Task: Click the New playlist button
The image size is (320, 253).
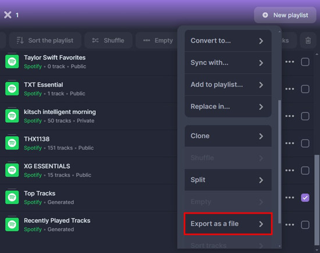Action: click(285, 15)
